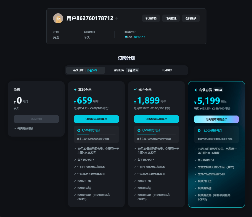Click the sparkle icon next to 高级会员
This screenshot has width=252, height=217.
[196, 90]
